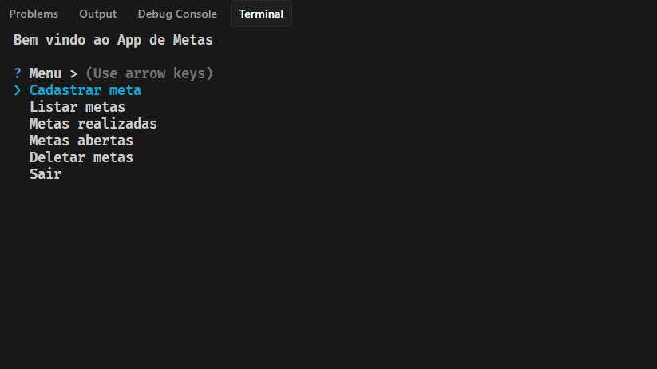
Task: Show the Debug Console tab
Action: [177, 14]
